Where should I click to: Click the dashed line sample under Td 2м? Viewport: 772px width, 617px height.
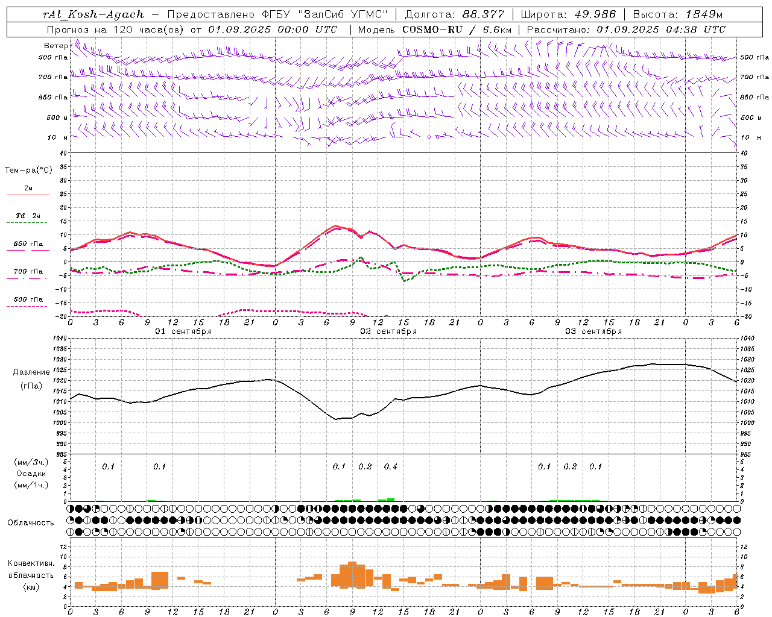coord(28,222)
